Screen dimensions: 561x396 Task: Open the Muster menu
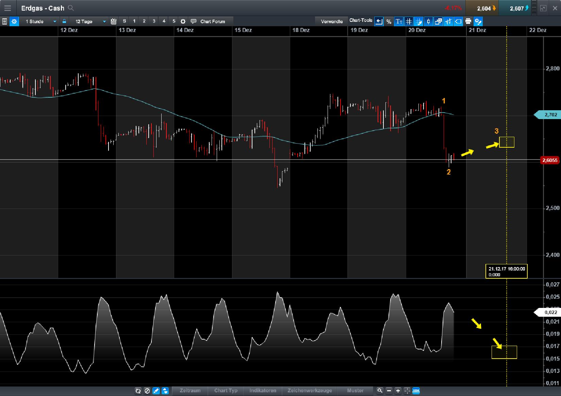pos(355,391)
